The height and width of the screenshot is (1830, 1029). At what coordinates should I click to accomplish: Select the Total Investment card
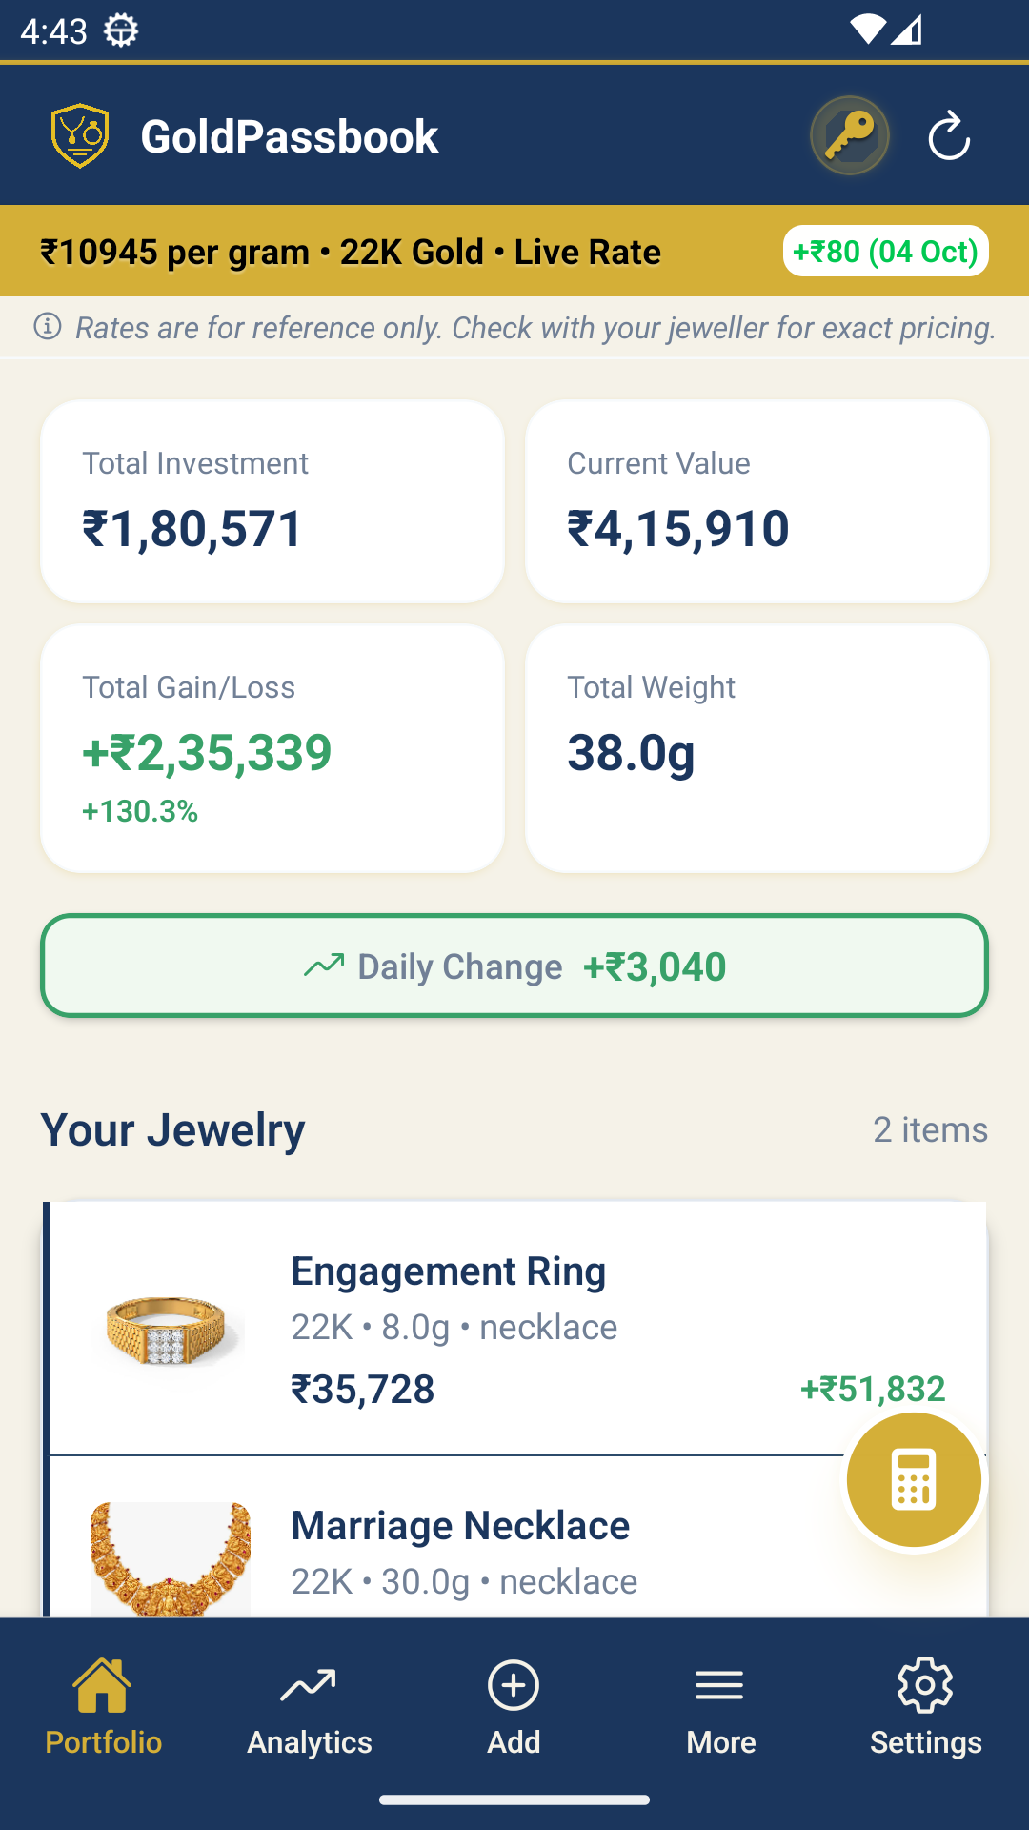[x=272, y=501]
